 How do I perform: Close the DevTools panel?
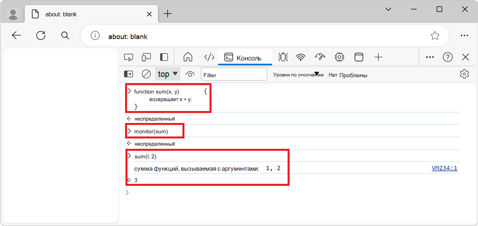click(465, 57)
